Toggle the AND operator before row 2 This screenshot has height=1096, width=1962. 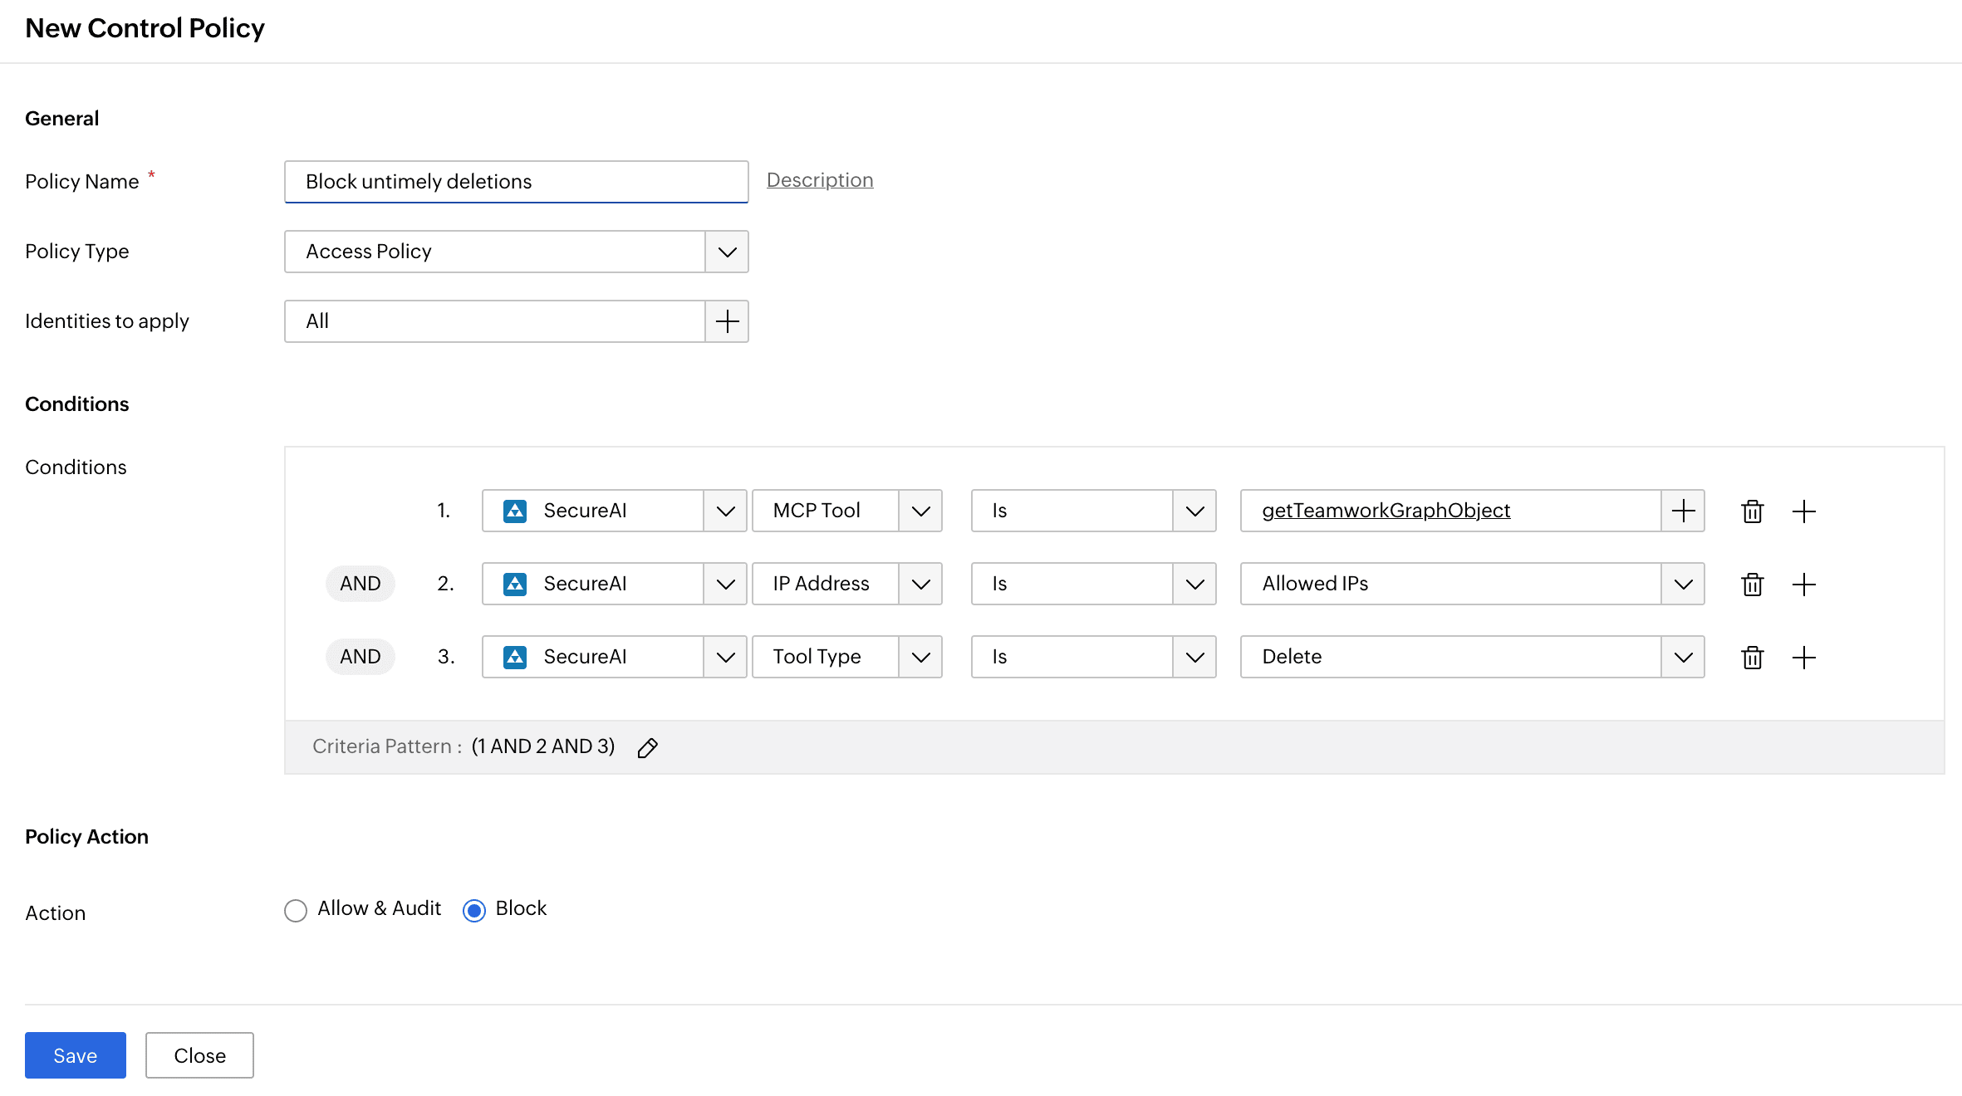tap(360, 584)
